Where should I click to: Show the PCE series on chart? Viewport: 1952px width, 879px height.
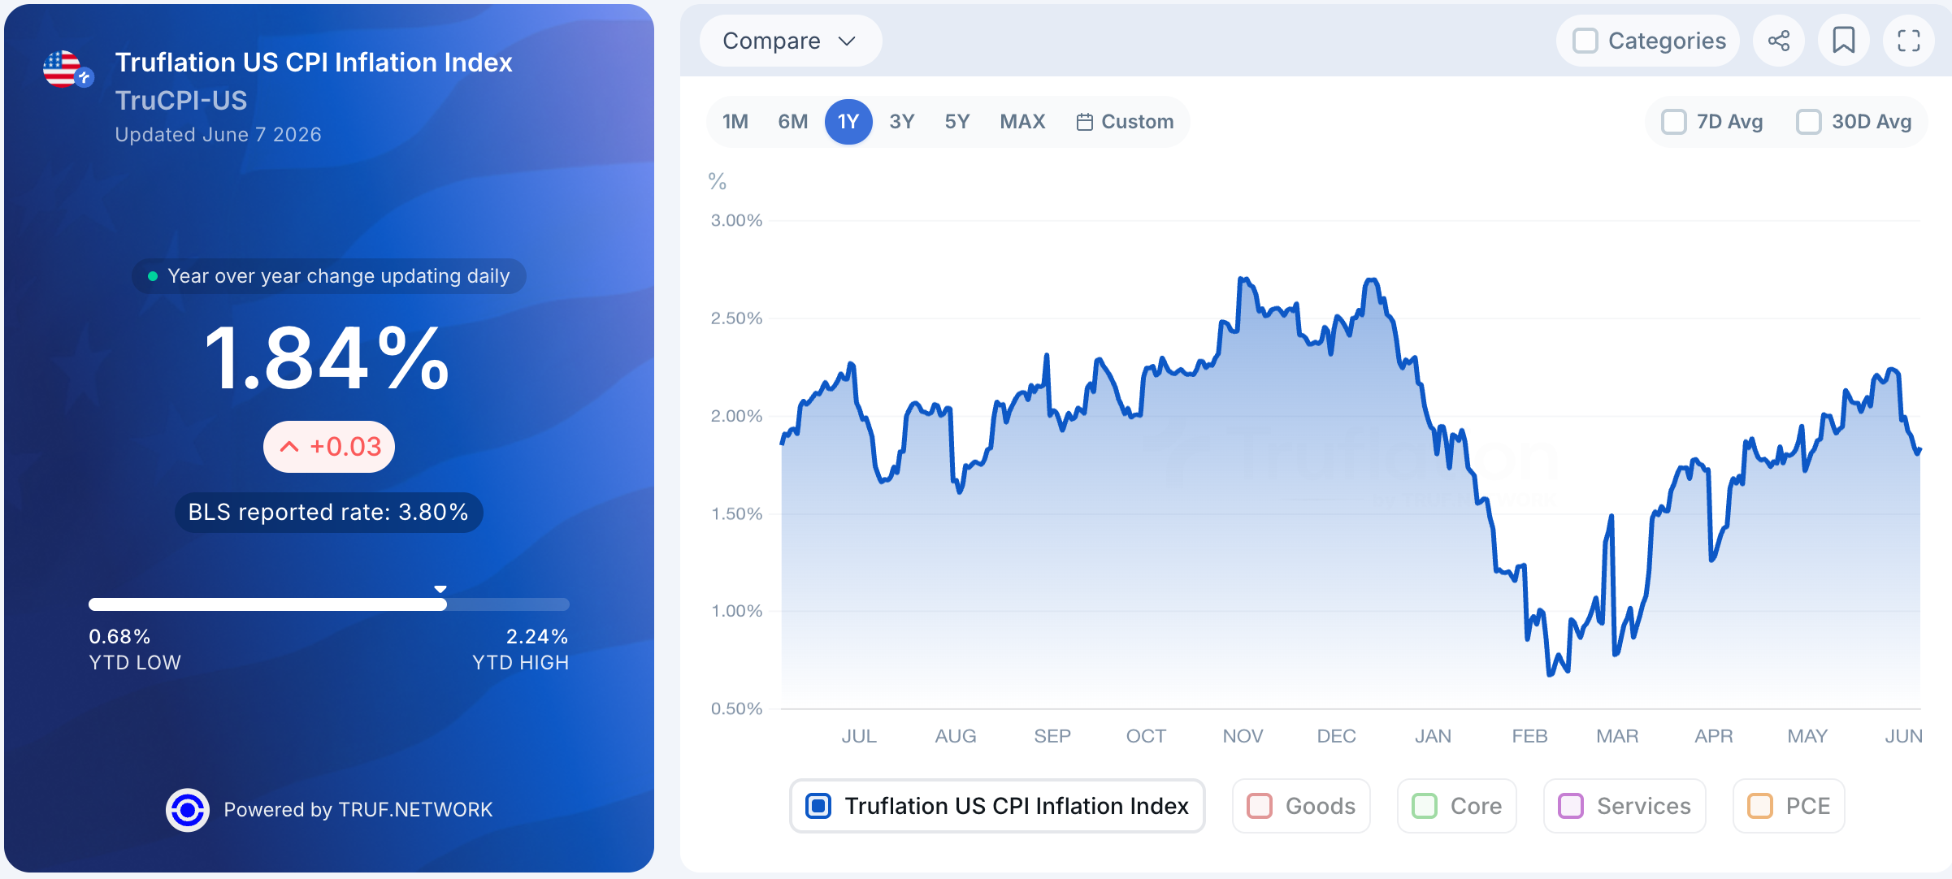click(1789, 806)
